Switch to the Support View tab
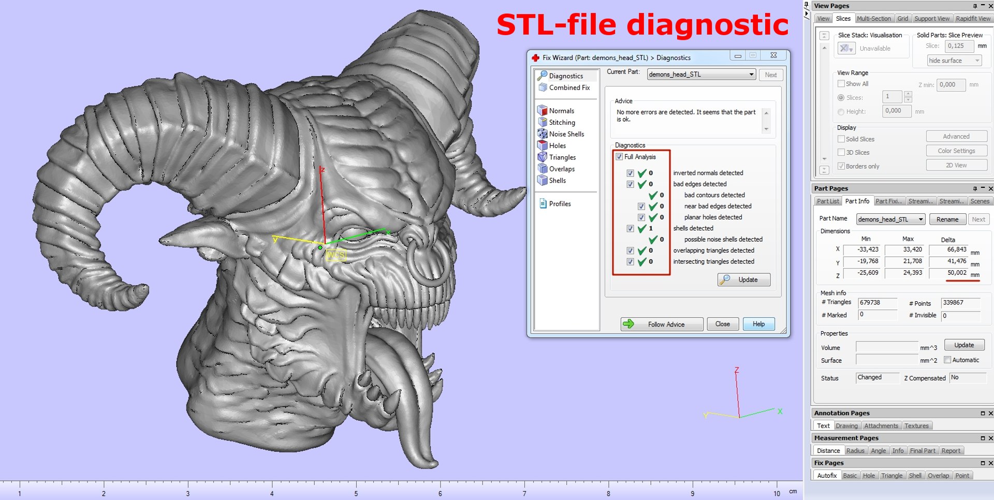The image size is (994, 500). [x=932, y=19]
